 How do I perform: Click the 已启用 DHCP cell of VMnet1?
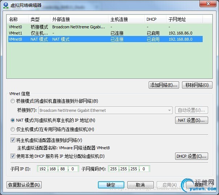click(x=153, y=33)
